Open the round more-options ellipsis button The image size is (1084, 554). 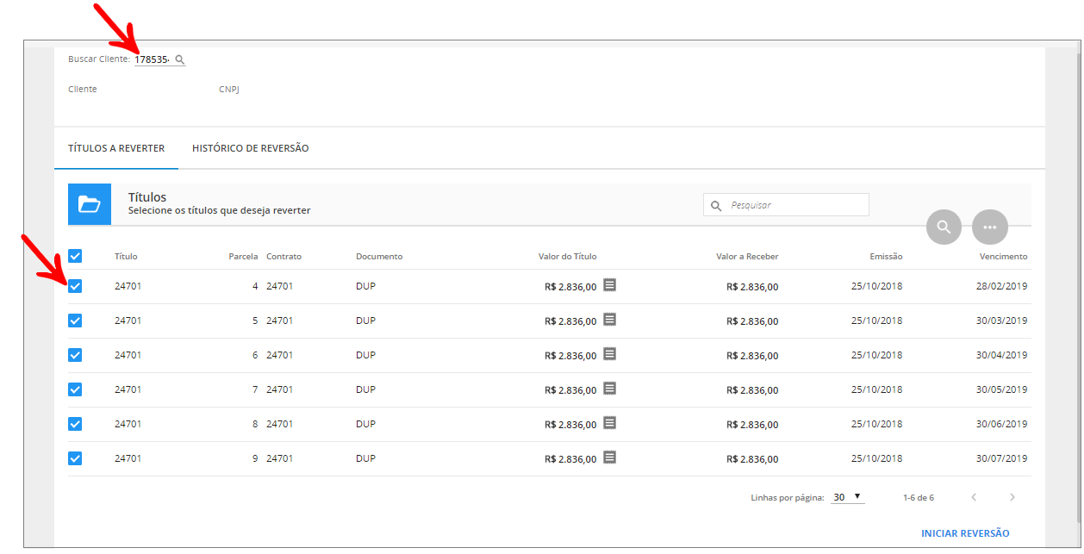[989, 227]
